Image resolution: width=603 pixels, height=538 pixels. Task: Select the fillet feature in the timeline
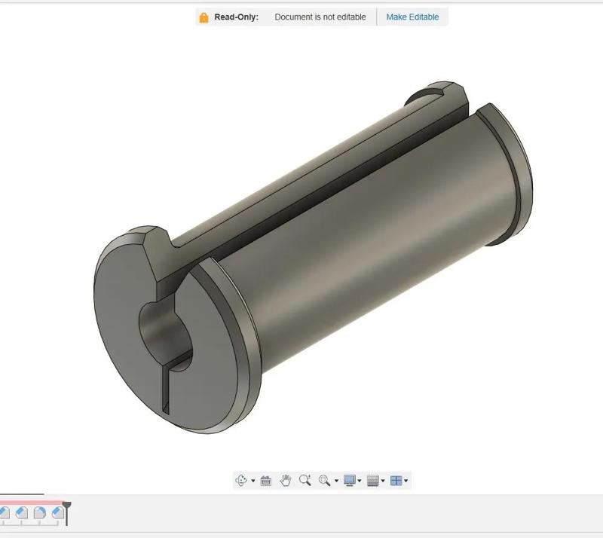tap(40, 512)
